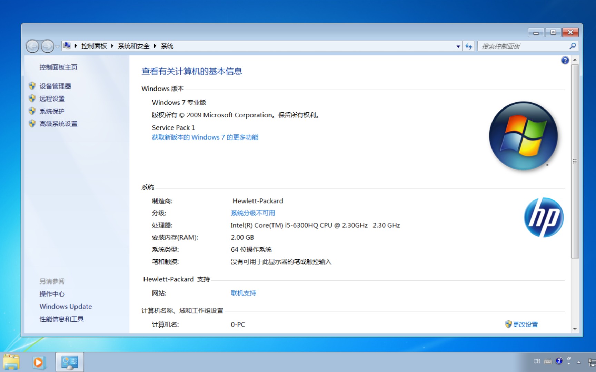Click the 0-PC computer name value

point(238,324)
